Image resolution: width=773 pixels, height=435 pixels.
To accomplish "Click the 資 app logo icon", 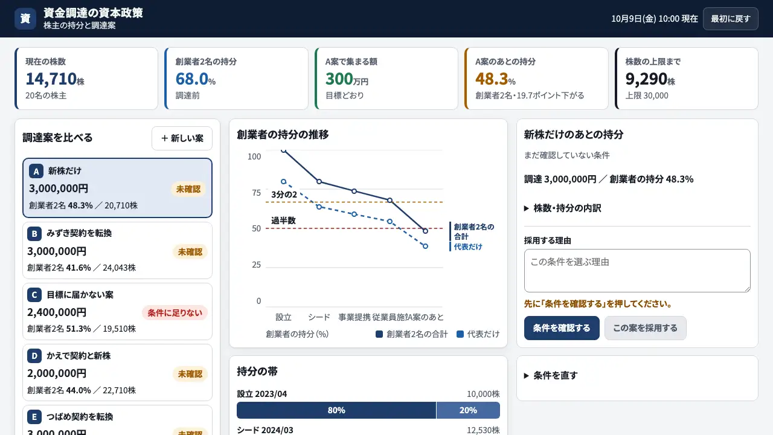I will tap(25, 19).
